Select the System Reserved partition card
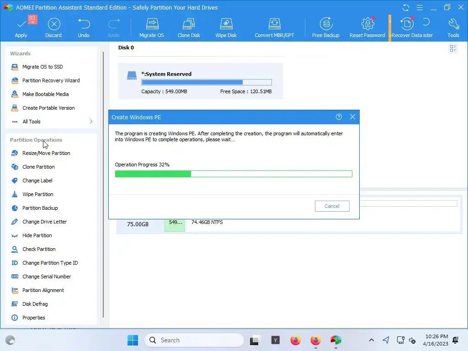Screen dimensions: 468x351 click(x=201, y=81)
